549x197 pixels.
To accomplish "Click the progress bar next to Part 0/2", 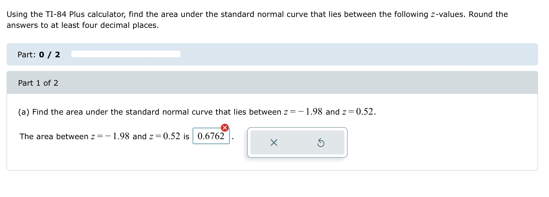I will pyautogui.click(x=126, y=54).
